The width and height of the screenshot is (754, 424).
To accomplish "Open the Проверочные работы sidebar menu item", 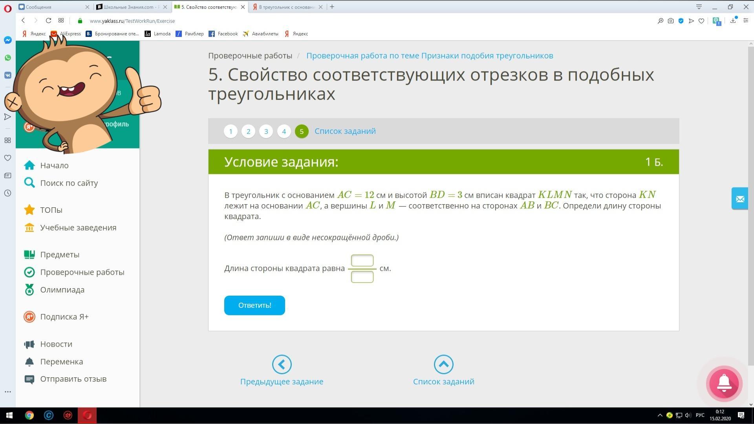I will pyautogui.click(x=82, y=272).
